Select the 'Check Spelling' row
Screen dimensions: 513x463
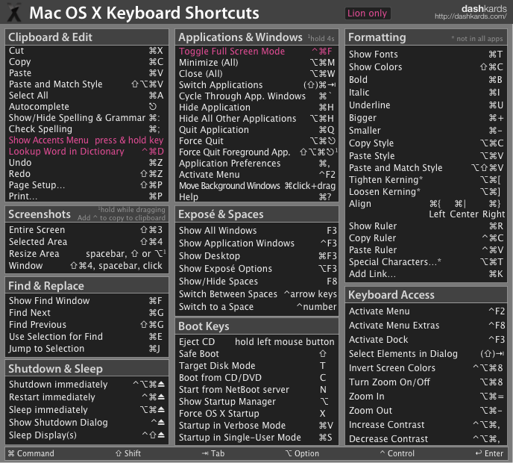(86, 129)
